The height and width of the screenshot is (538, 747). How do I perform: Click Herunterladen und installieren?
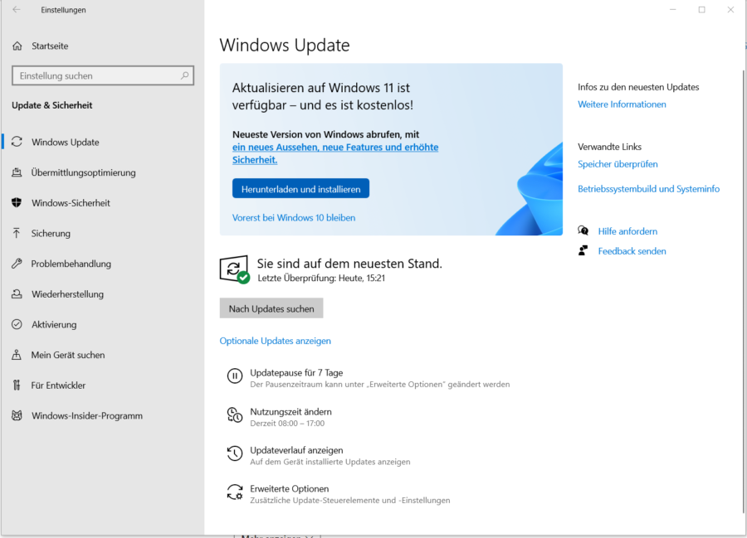[300, 188]
